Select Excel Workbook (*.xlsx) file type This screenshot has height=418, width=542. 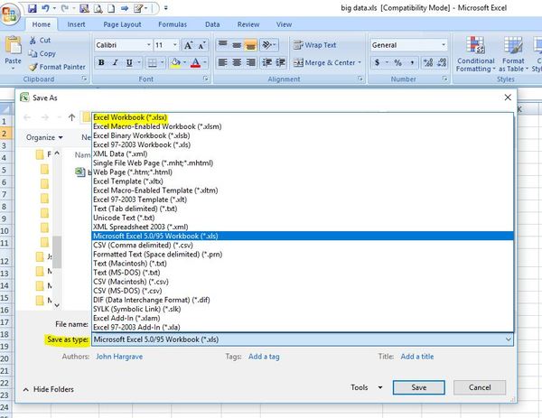303,117
